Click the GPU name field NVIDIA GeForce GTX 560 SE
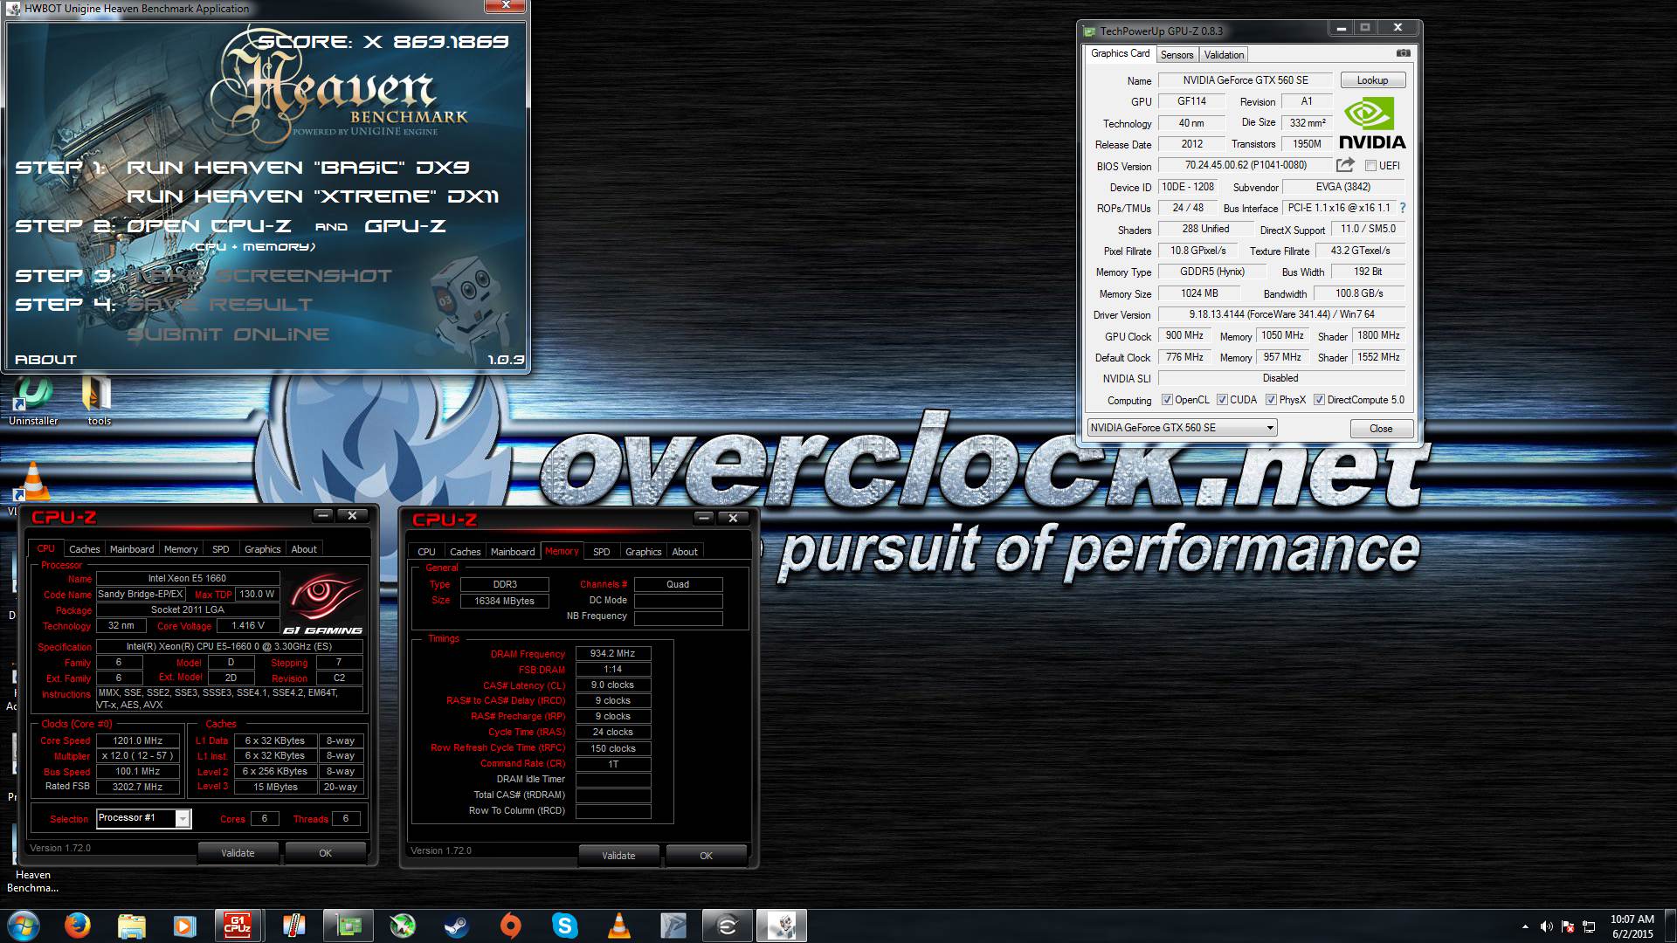Viewport: 1677px width, 943px height. click(1246, 80)
